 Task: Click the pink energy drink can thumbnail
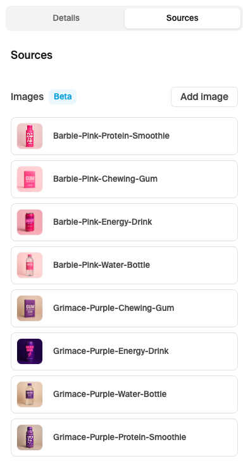tap(30, 222)
